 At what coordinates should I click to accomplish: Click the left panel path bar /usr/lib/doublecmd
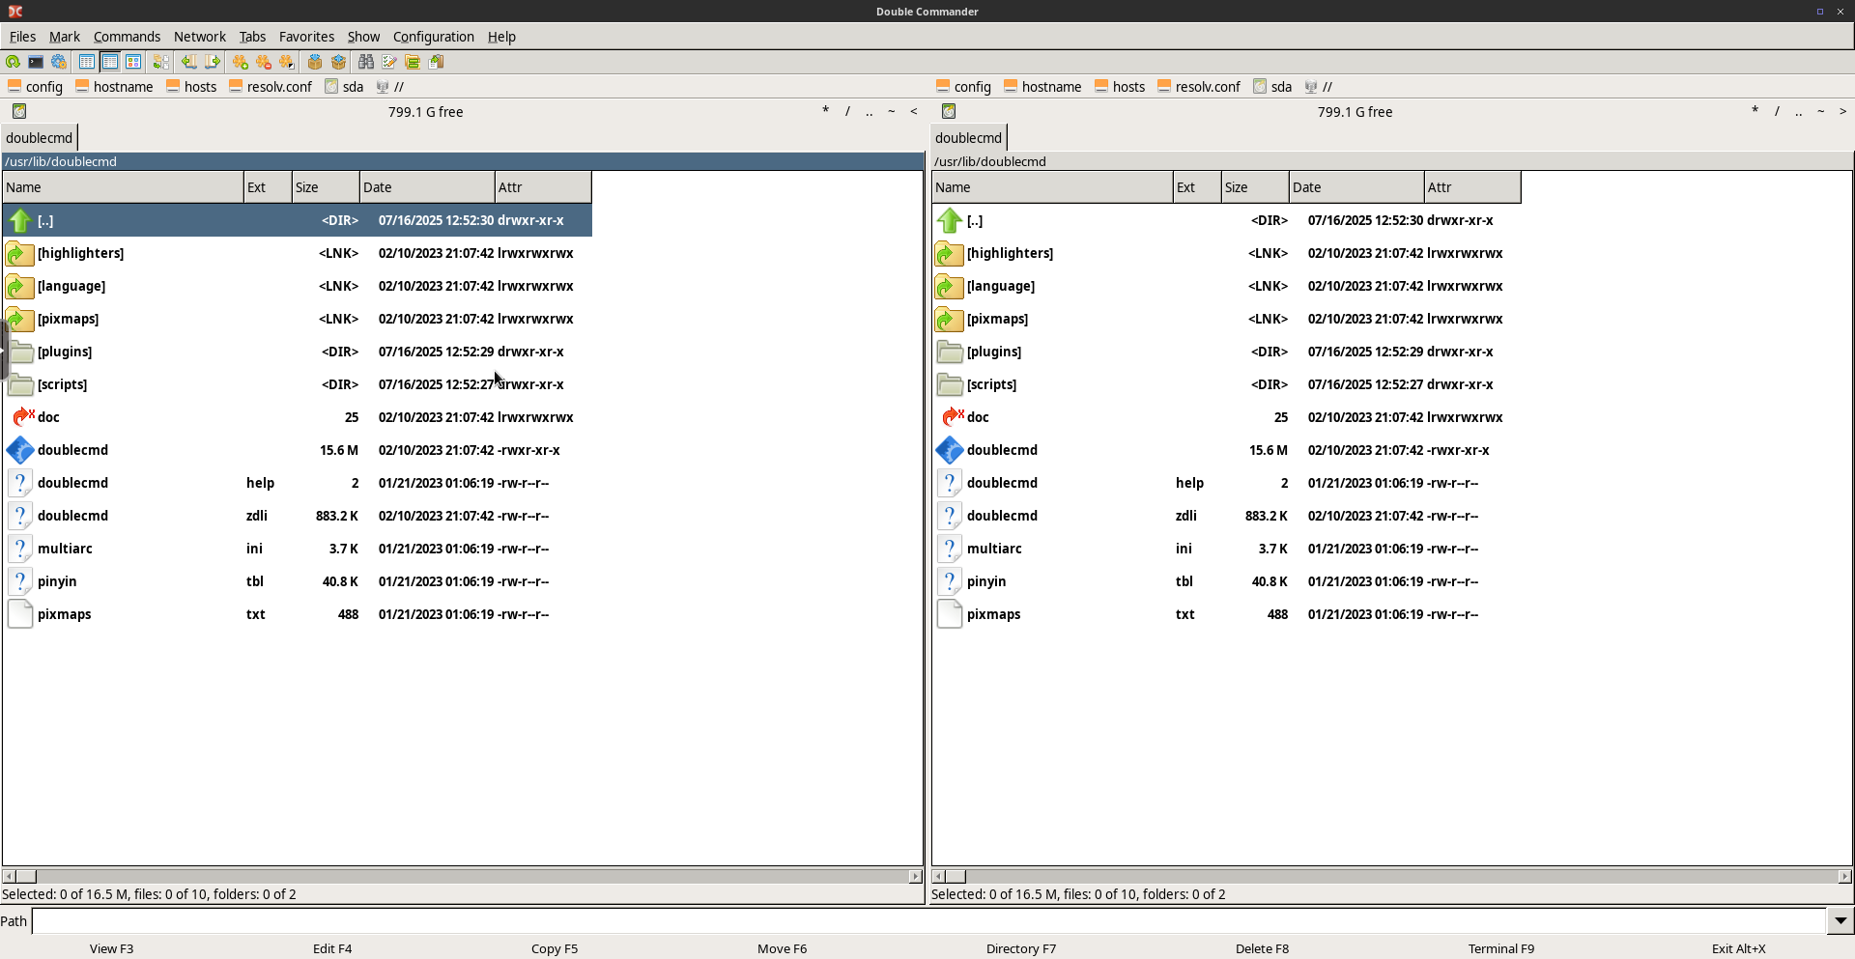(x=463, y=162)
